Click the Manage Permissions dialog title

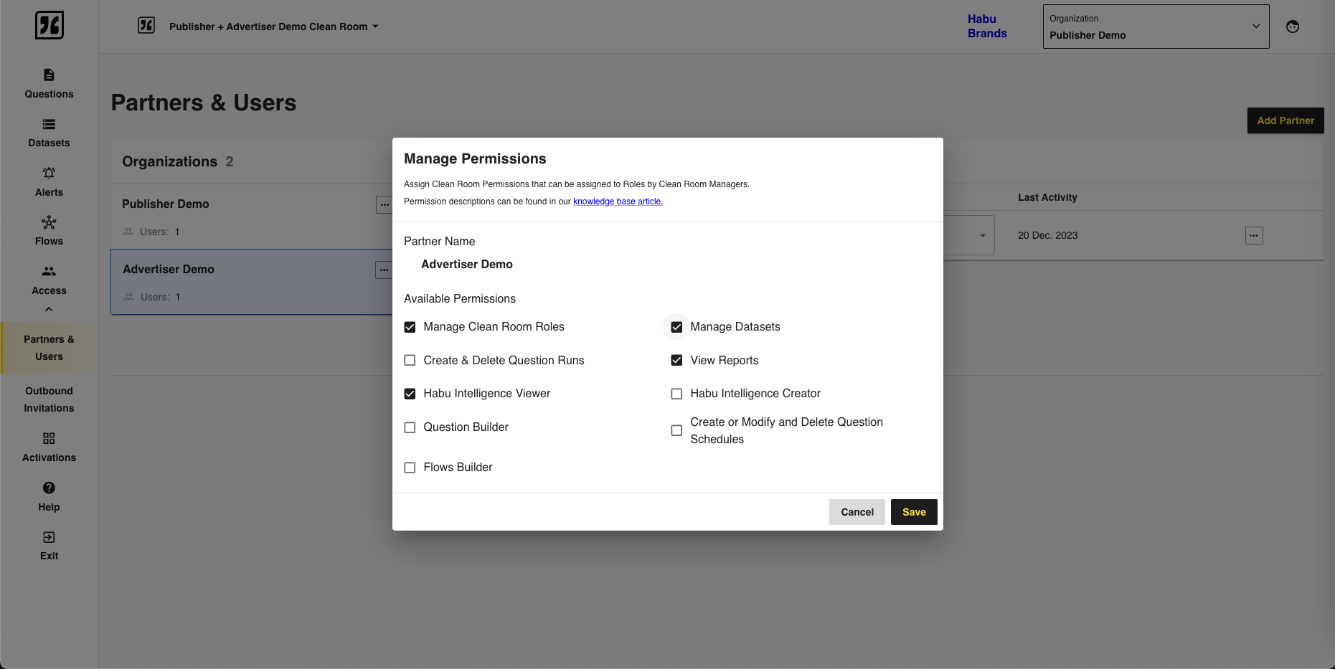click(x=475, y=158)
